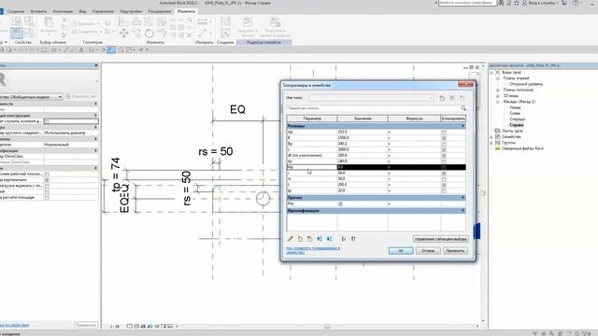Click the parameter search input field

pos(373,108)
